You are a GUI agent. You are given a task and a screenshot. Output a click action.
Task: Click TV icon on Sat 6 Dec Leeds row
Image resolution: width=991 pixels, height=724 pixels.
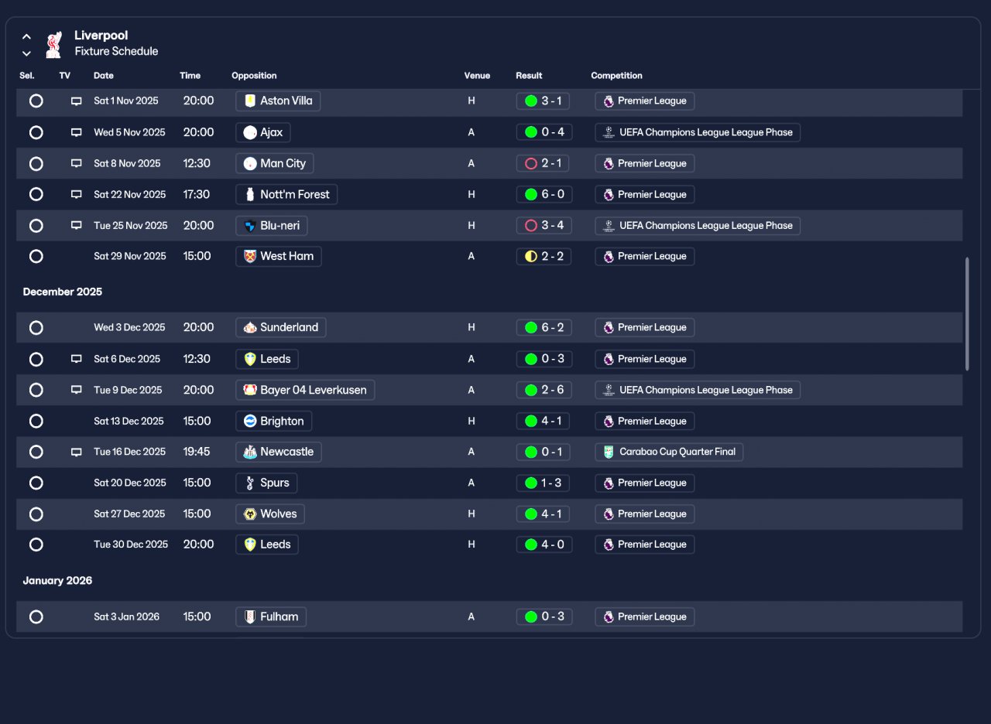click(76, 359)
